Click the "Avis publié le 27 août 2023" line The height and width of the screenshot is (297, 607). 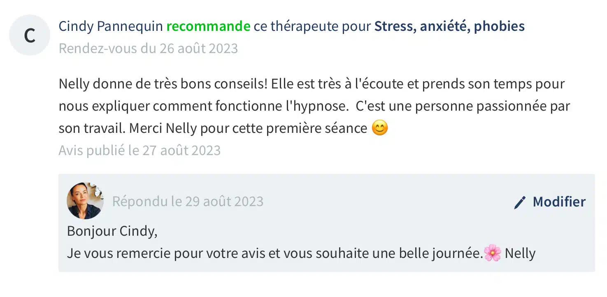[140, 150]
